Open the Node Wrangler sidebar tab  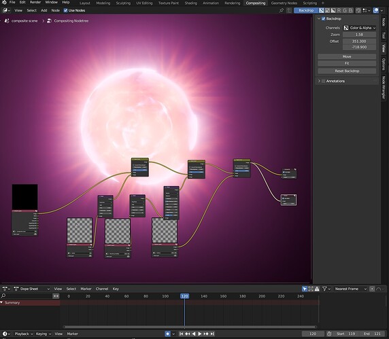(x=384, y=87)
